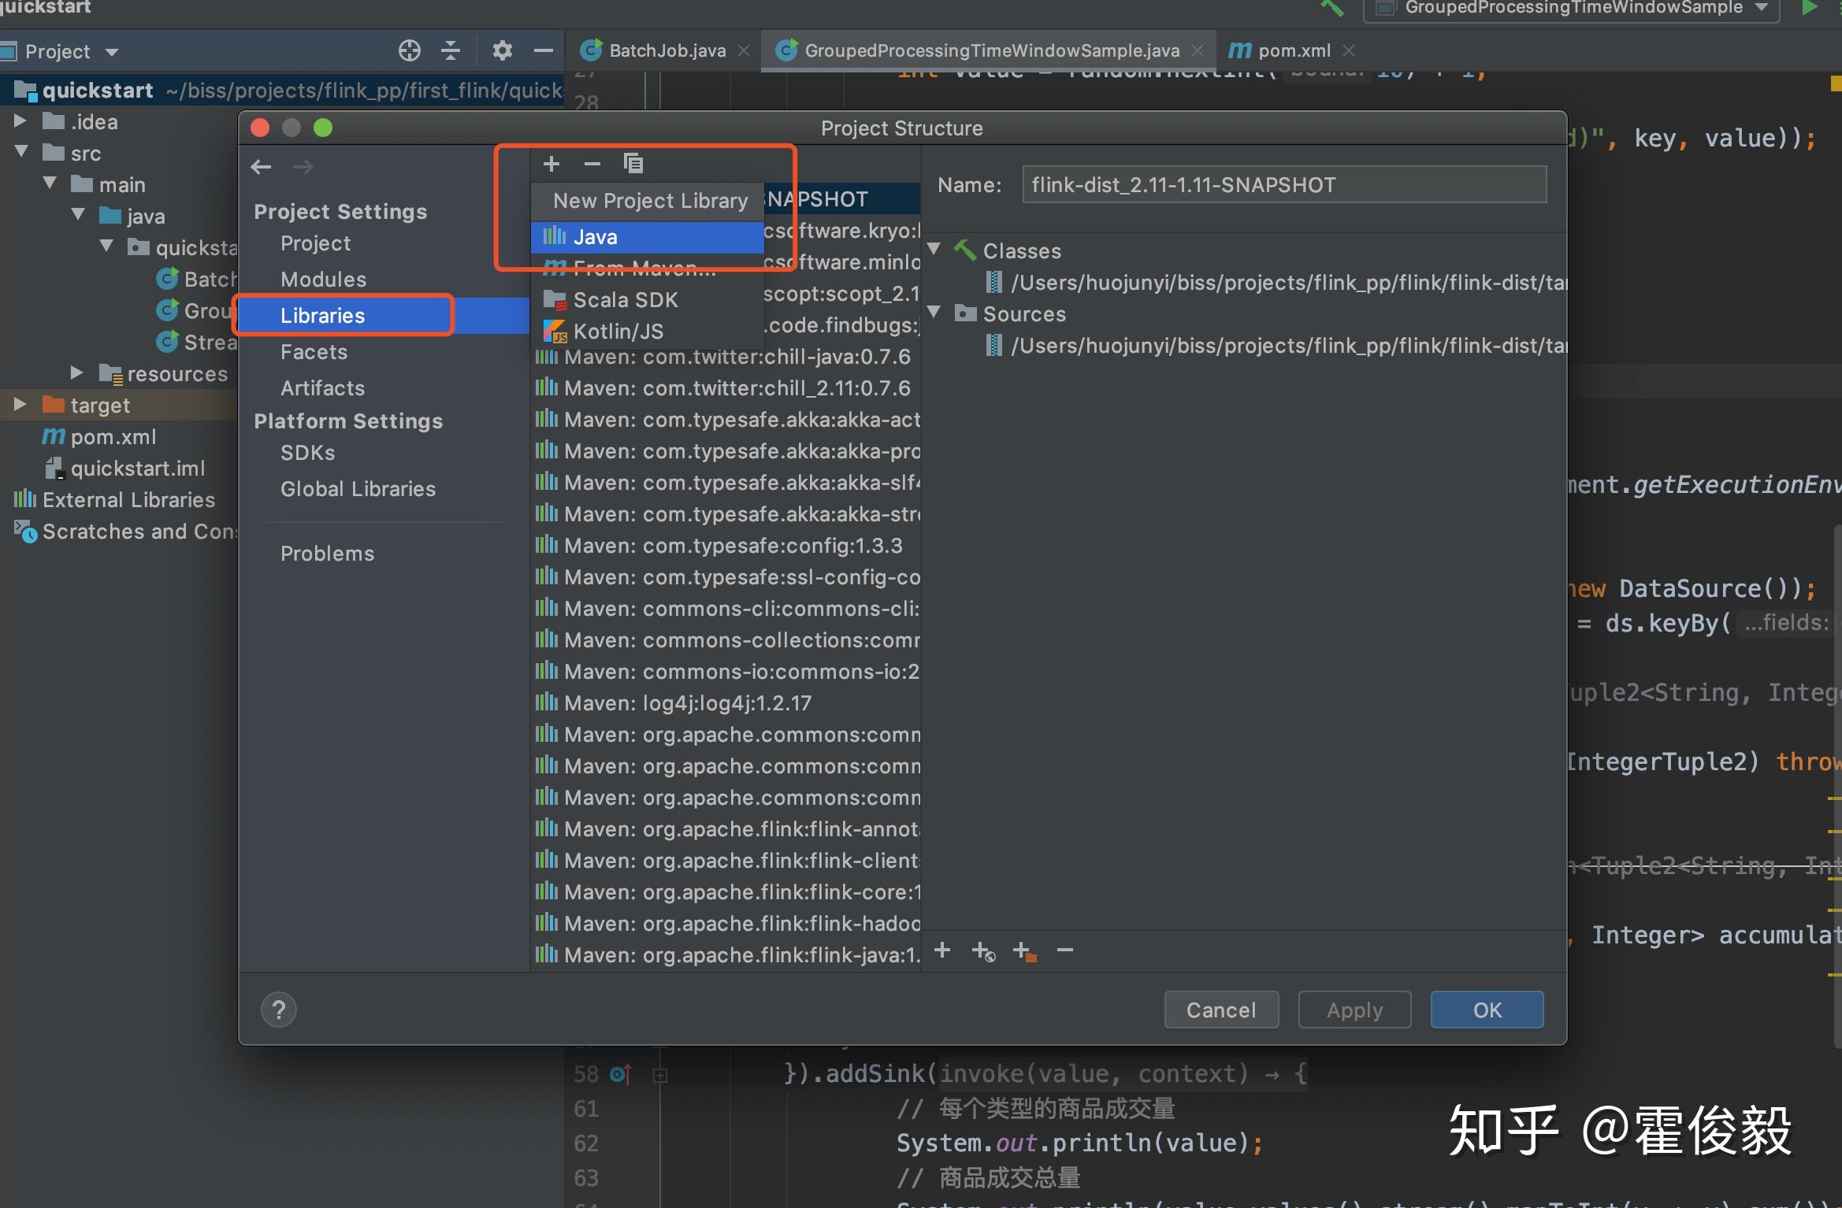Image resolution: width=1842 pixels, height=1208 pixels.
Task: Click the library Name input field
Action: pyautogui.click(x=1284, y=185)
